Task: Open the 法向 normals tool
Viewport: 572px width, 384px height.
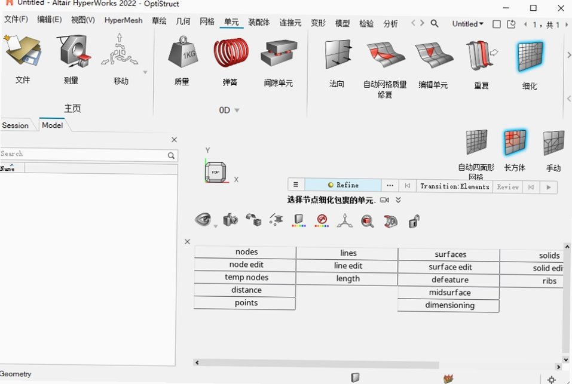Action: [338, 55]
